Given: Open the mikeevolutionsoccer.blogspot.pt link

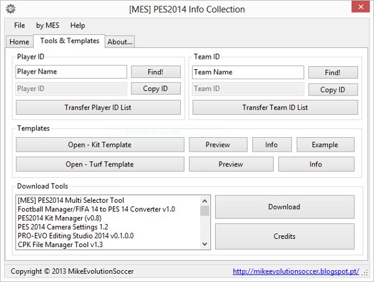Looking at the screenshot, I should (295, 271).
